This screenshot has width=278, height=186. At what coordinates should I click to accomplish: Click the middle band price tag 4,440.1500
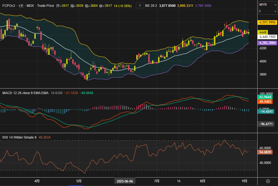tap(267, 37)
